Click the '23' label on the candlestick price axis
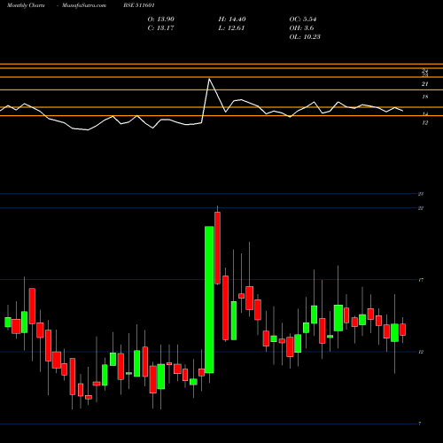 tap(421, 194)
